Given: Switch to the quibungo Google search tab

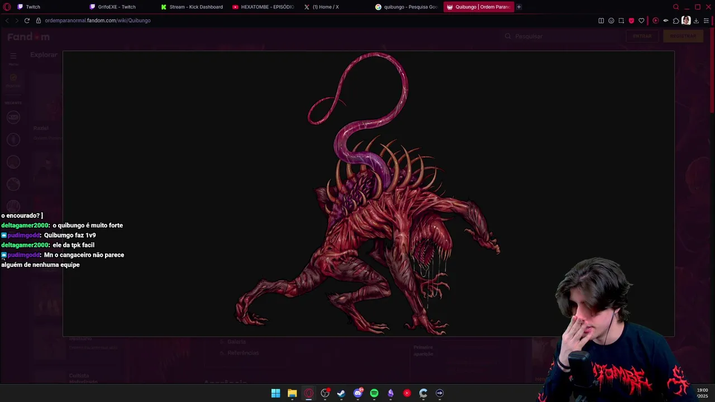Looking at the screenshot, I should click(407, 7).
